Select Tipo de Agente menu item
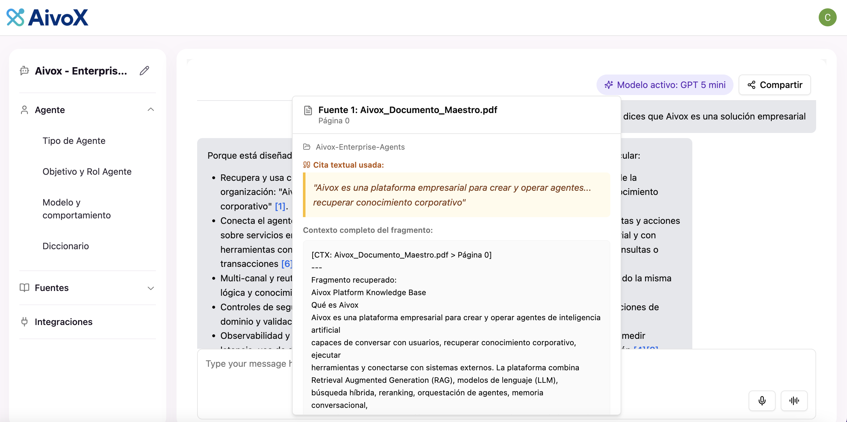The width and height of the screenshot is (847, 422). tap(74, 141)
